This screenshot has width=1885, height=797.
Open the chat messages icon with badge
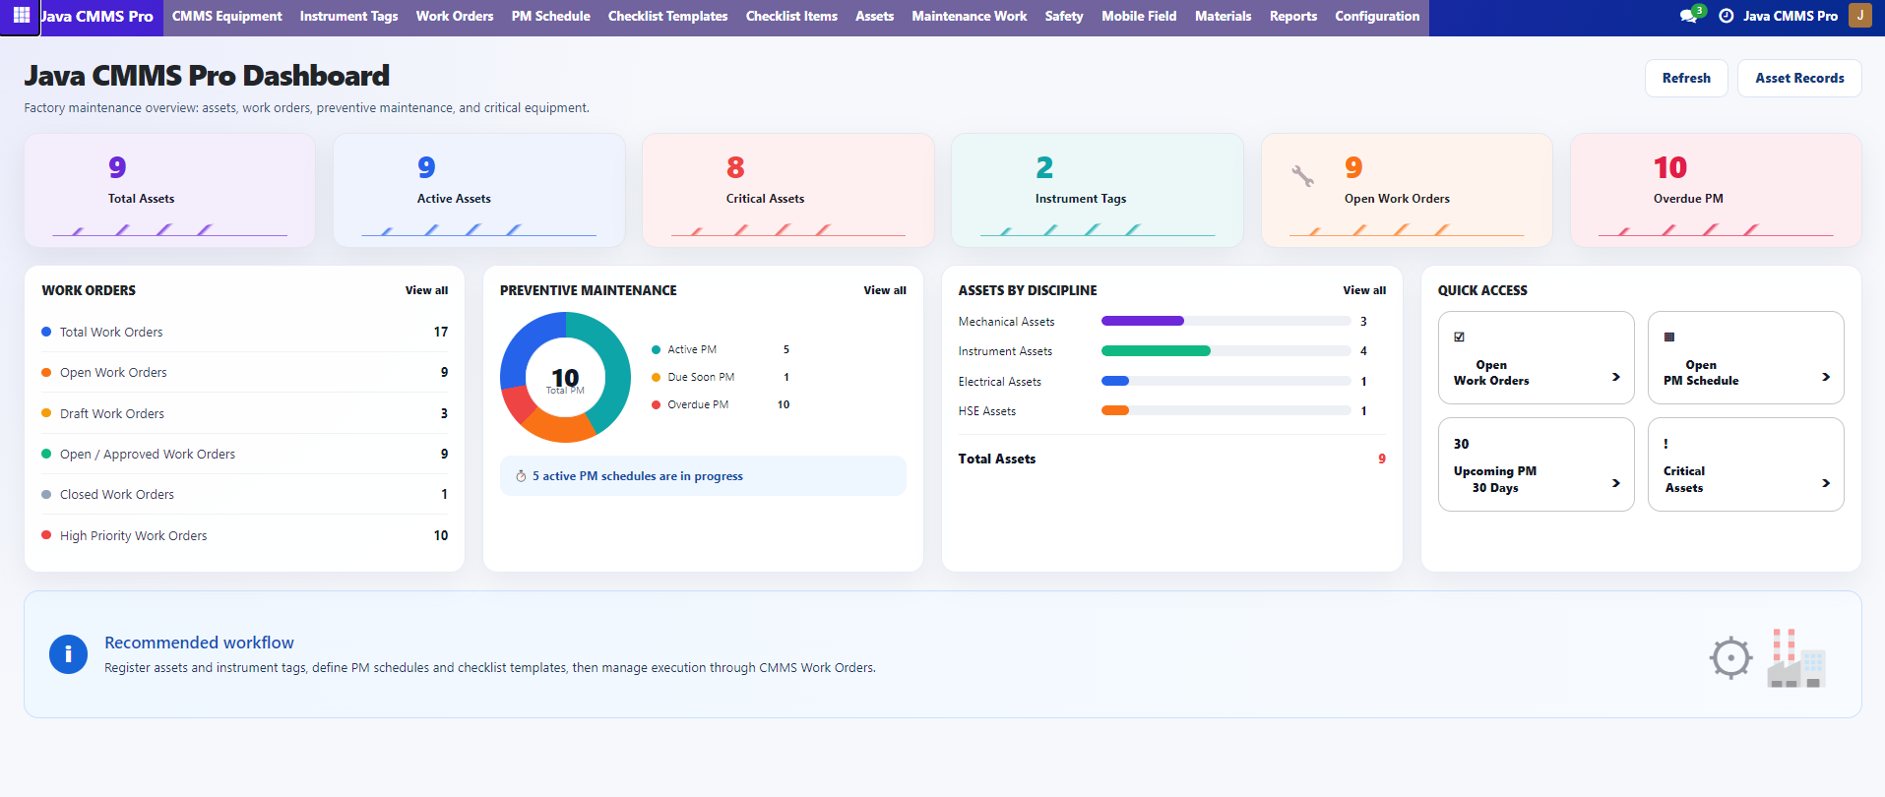[1689, 16]
